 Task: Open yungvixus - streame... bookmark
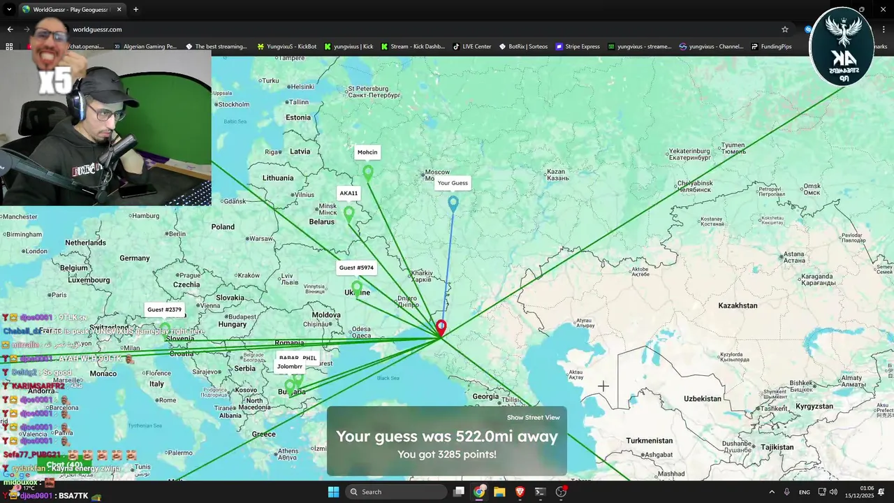640,47
